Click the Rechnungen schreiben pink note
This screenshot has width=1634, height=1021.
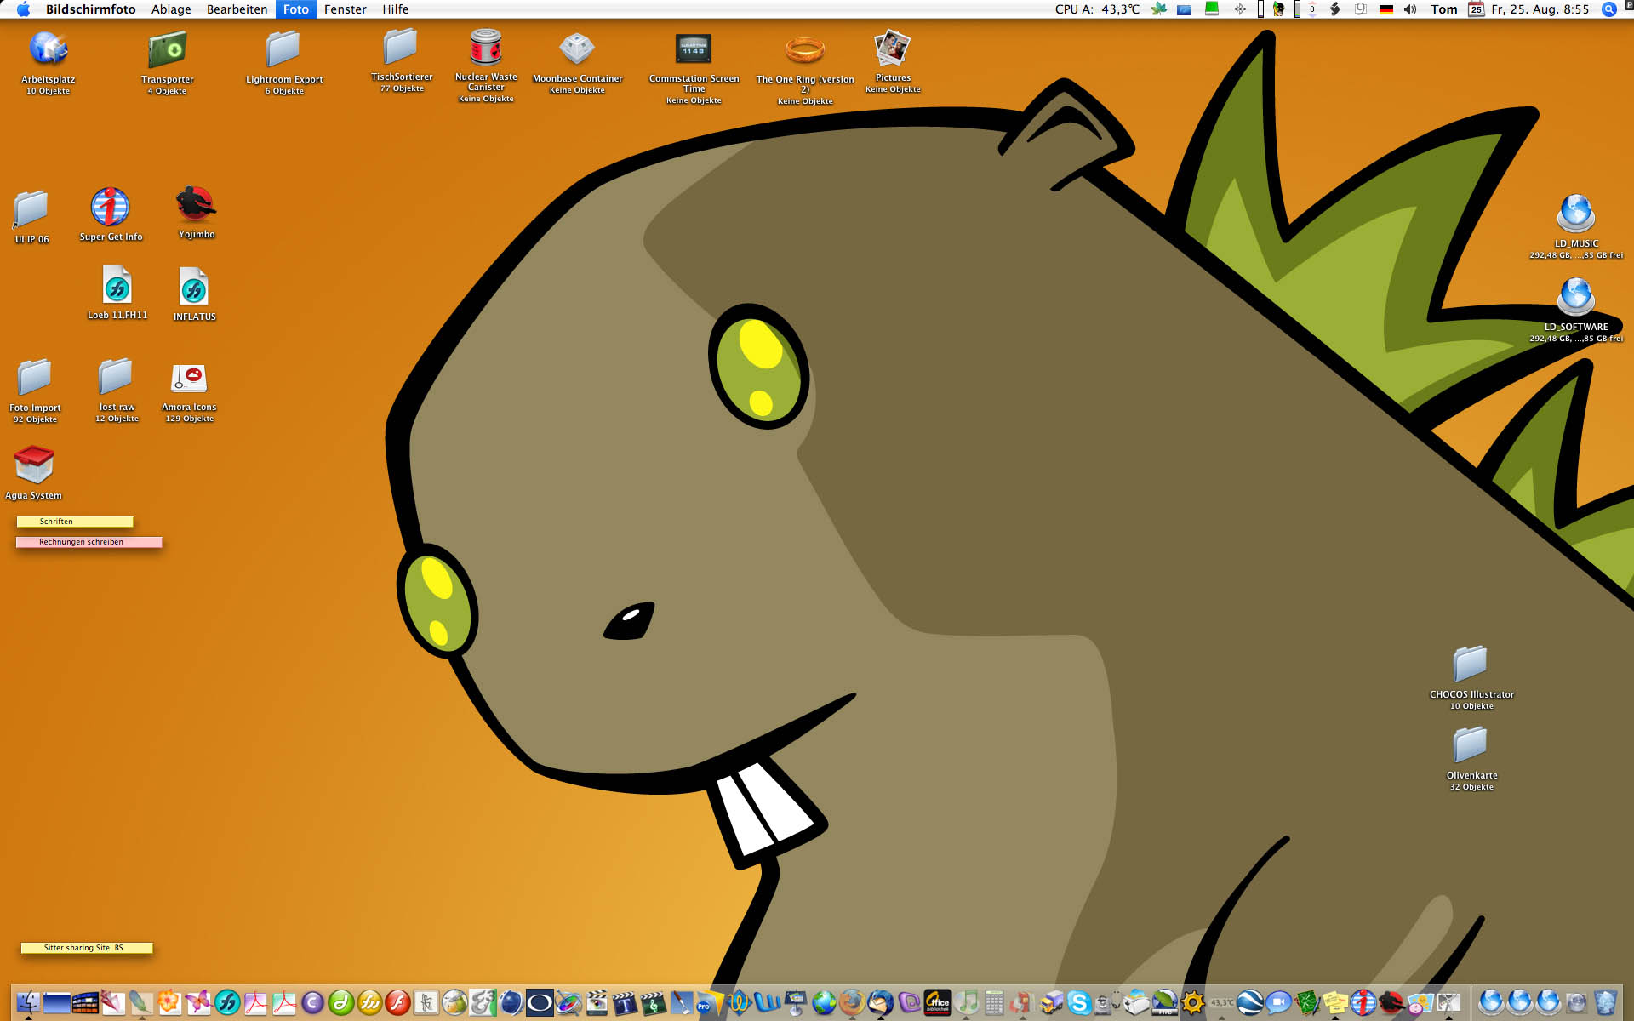[89, 542]
